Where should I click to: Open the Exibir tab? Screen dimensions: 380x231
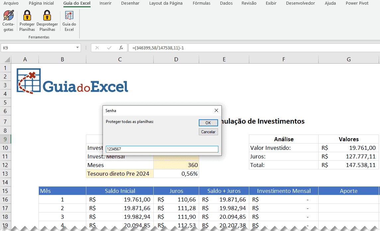[271, 3]
